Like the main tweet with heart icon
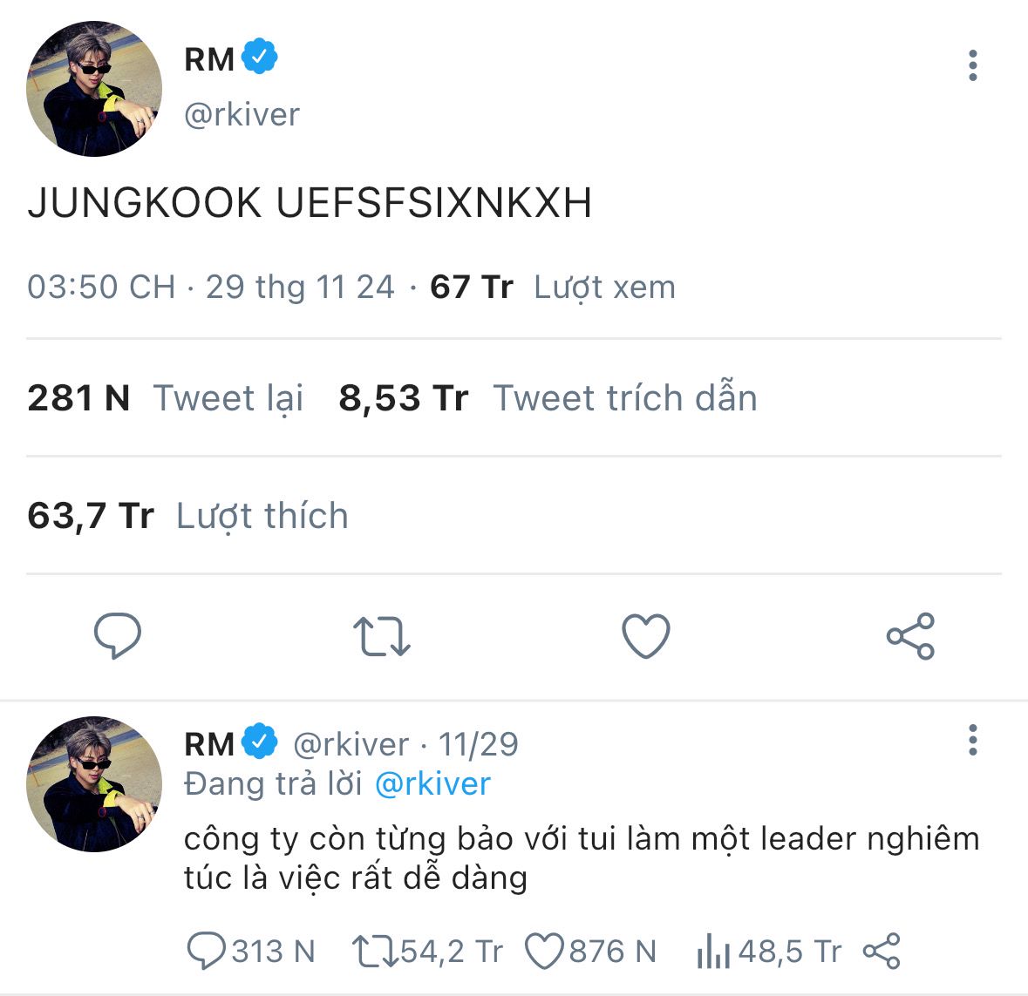 tap(645, 636)
